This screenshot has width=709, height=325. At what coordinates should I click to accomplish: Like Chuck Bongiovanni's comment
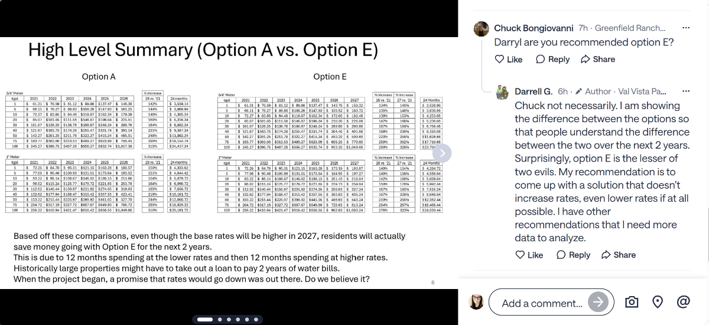(508, 59)
